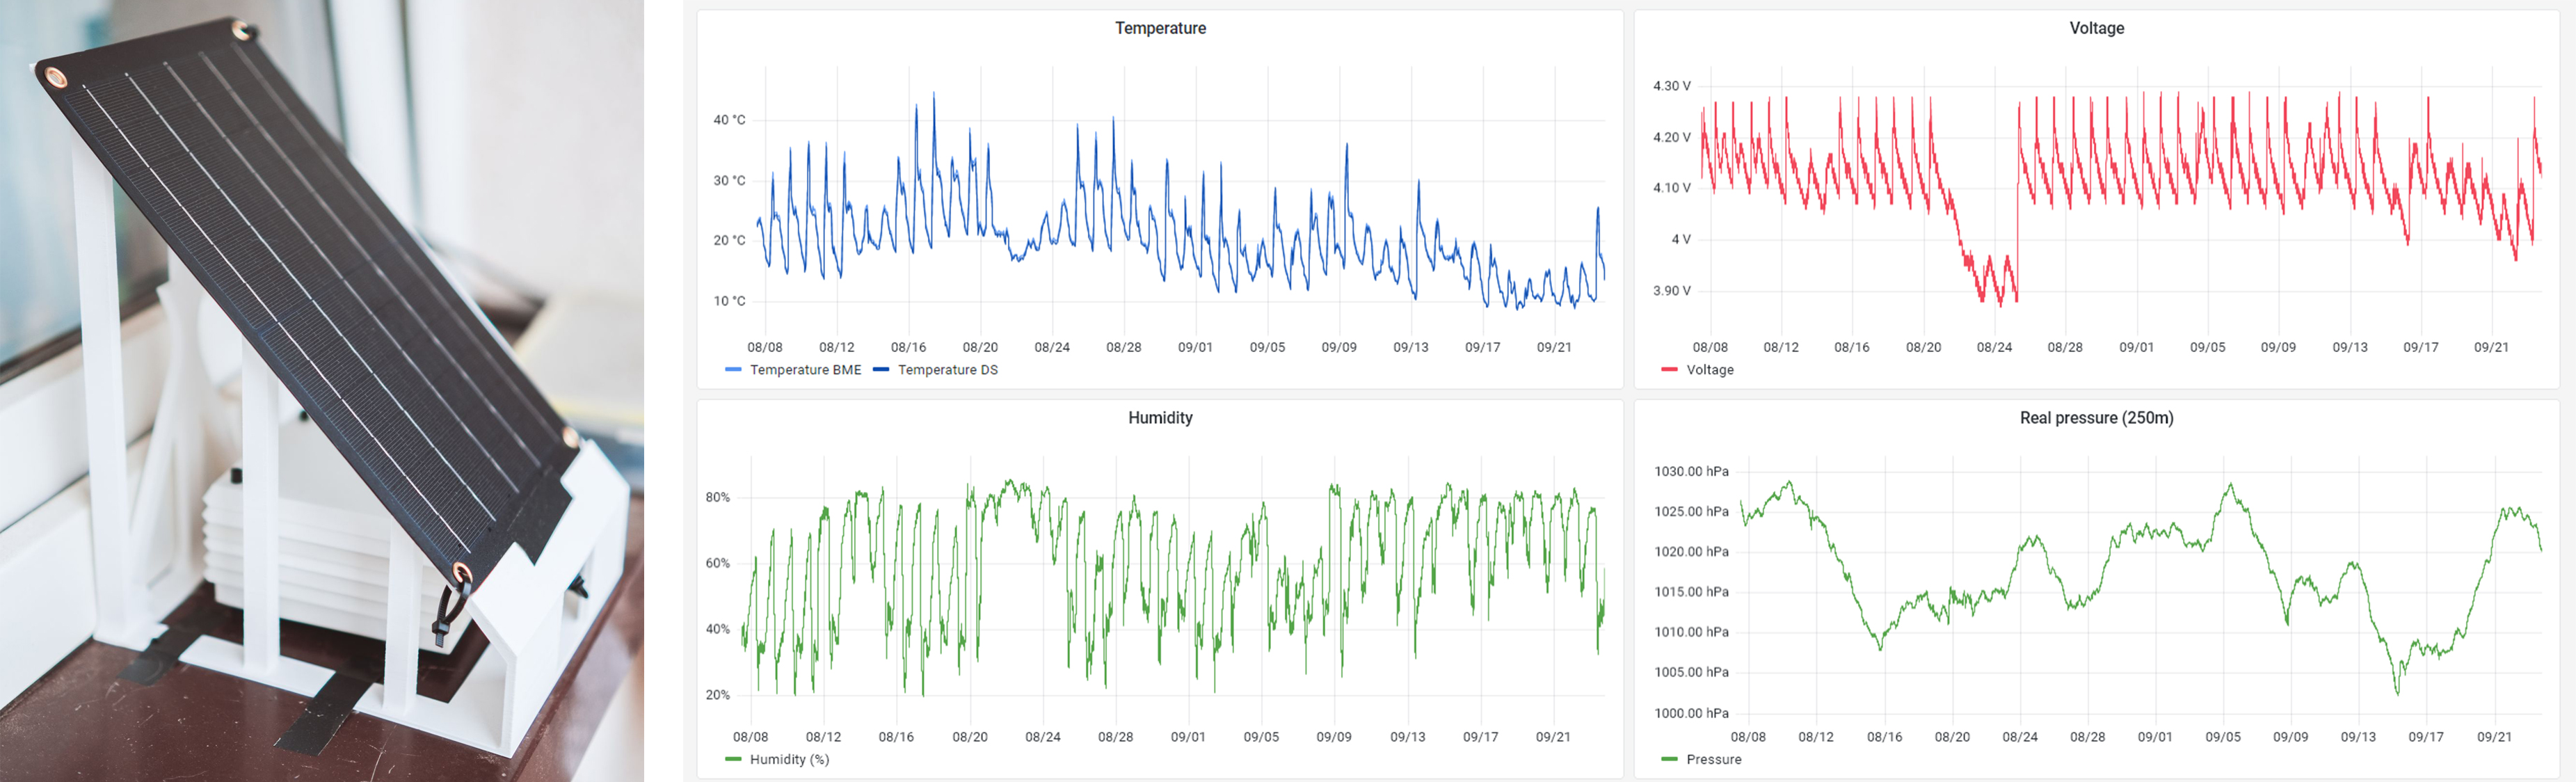The height and width of the screenshot is (782, 2576).
Task: Click the green Humidity legend color swatch
Action: point(733,760)
